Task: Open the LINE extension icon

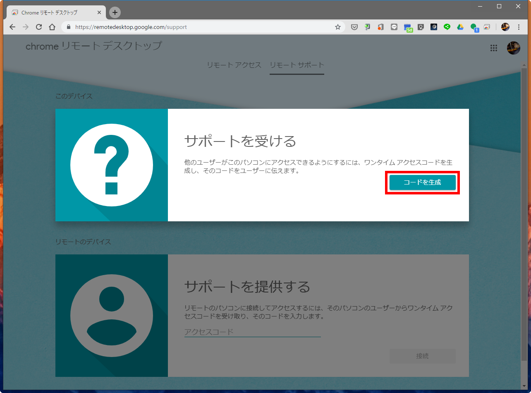Action: [394, 27]
